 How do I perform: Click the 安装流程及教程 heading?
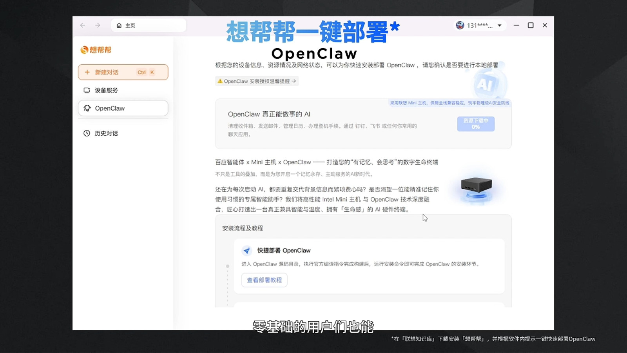[243, 228]
